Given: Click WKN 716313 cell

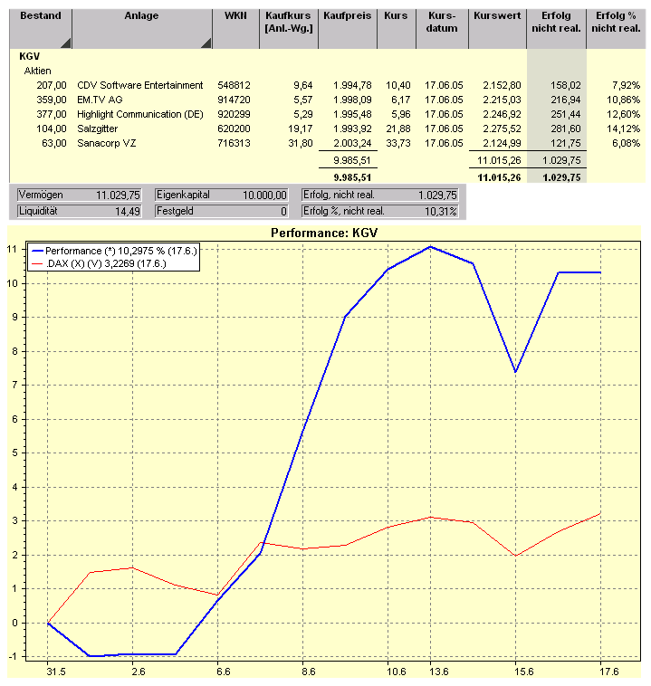Looking at the screenshot, I should [235, 143].
